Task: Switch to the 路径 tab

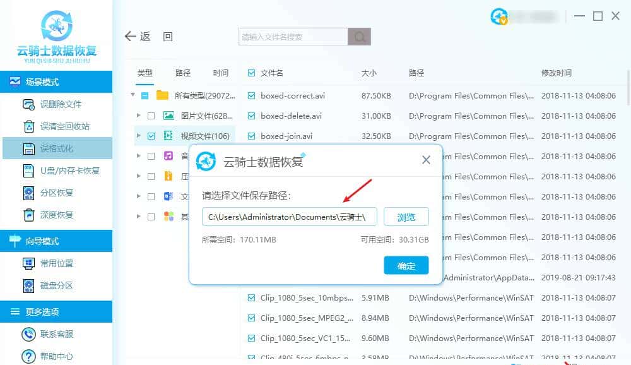Action: point(182,73)
